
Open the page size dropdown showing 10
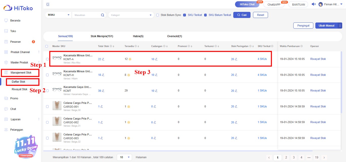pos(124,157)
